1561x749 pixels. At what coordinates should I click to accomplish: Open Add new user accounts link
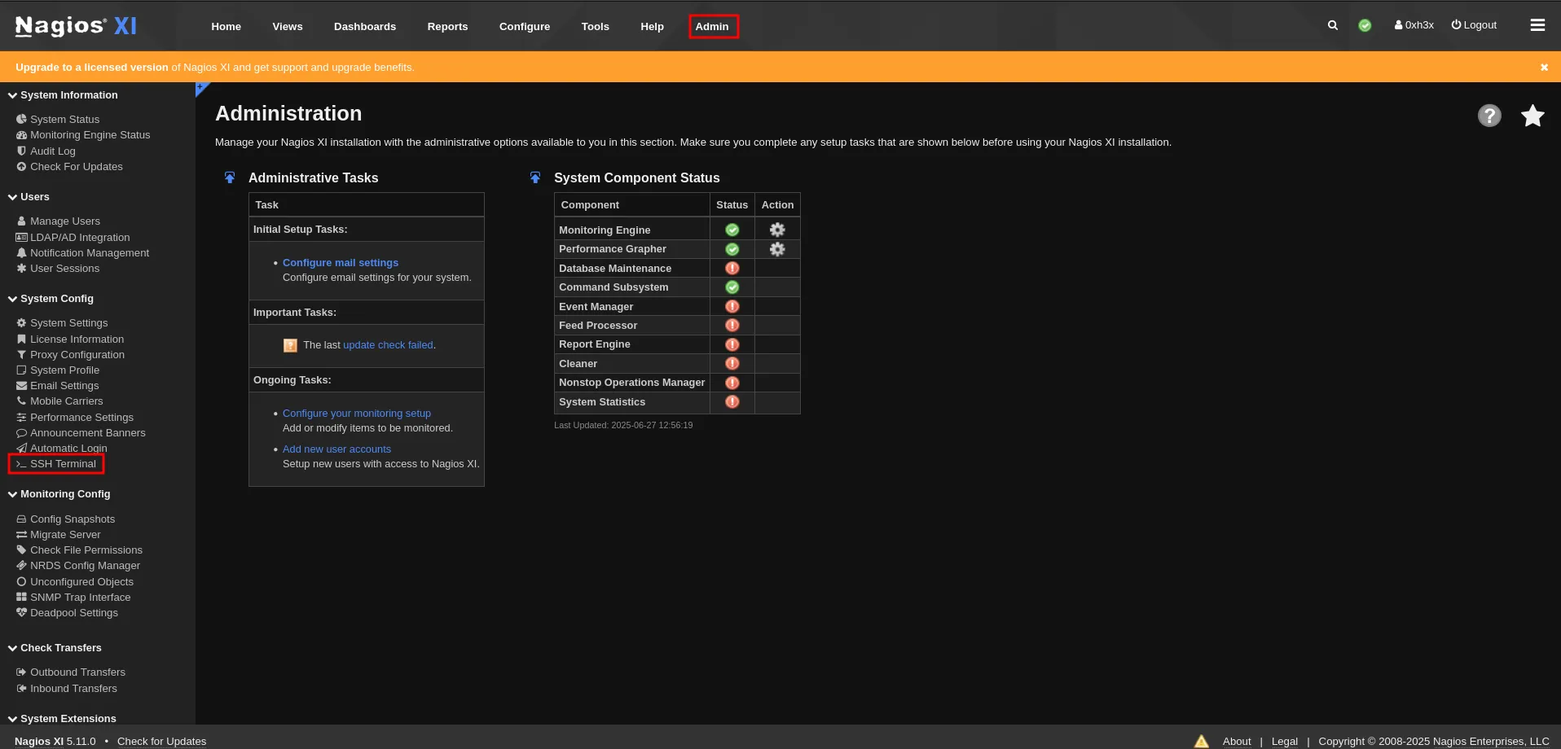click(x=336, y=449)
